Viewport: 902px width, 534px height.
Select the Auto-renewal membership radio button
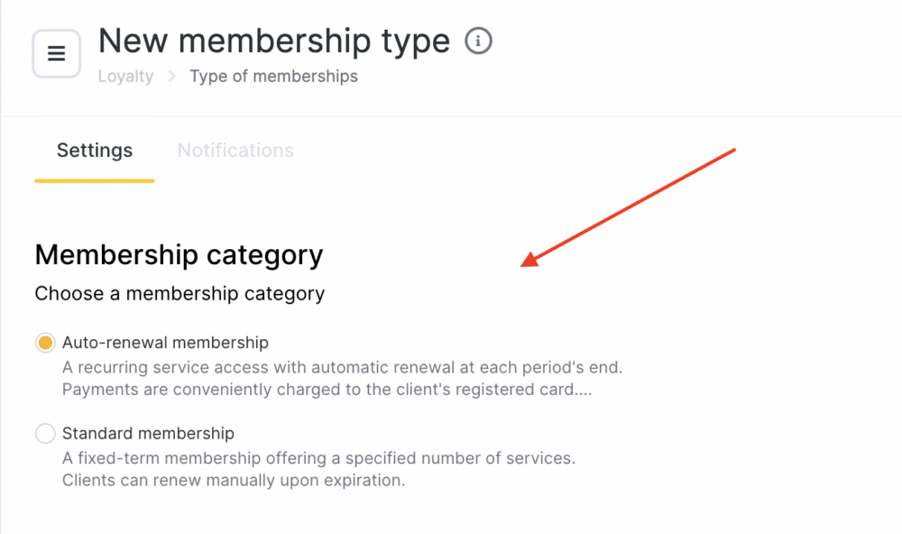(45, 343)
